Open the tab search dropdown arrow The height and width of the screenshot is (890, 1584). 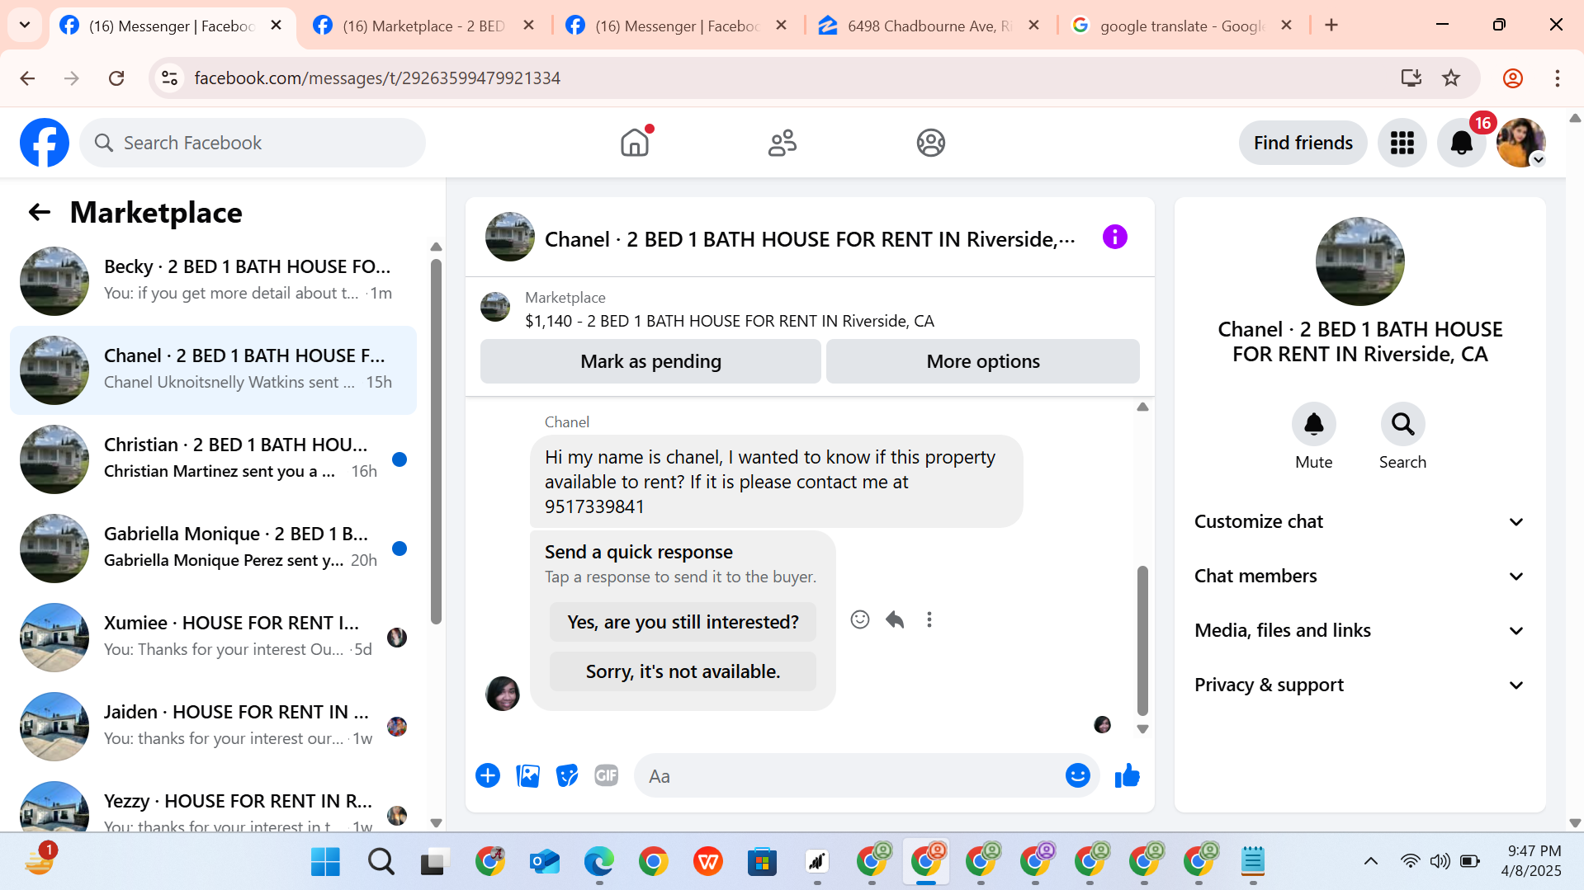pos(25,25)
